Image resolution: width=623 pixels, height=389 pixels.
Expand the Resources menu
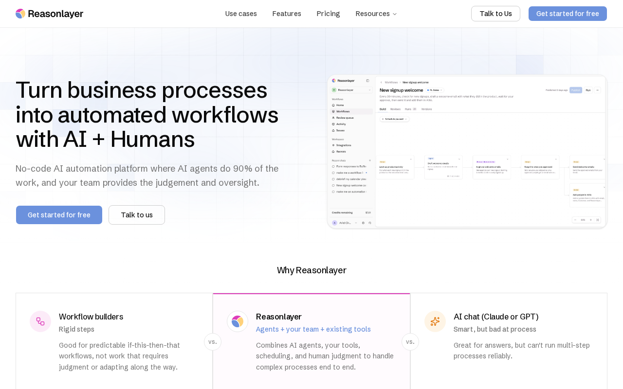pos(376,14)
